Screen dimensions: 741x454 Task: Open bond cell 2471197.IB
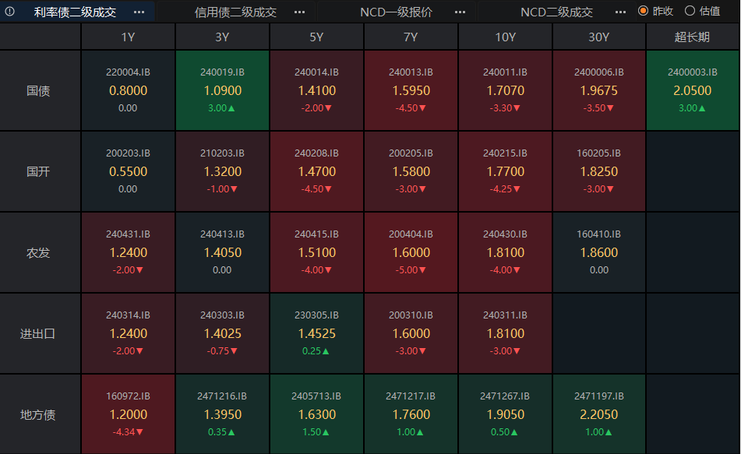(x=598, y=414)
